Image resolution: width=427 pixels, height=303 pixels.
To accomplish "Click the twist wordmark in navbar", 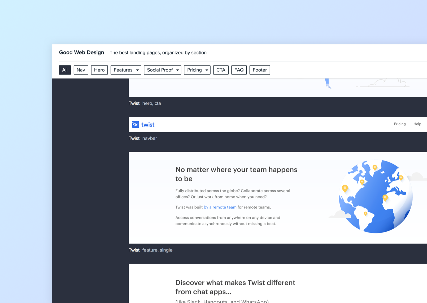I will [x=148, y=125].
